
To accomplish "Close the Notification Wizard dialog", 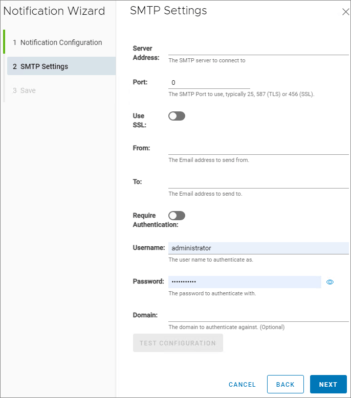I will tap(345, 12).
